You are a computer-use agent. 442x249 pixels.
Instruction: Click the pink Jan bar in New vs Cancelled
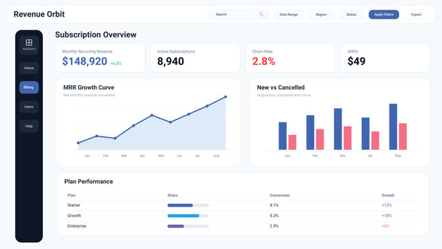293,142
